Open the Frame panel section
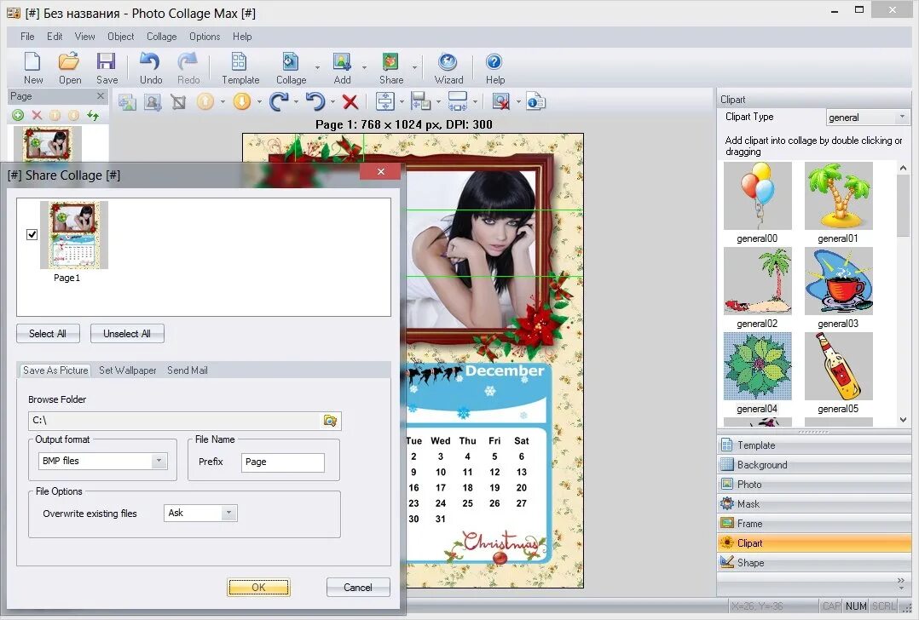The width and height of the screenshot is (919, 620). pyautogui.click(x=814, y=524)
